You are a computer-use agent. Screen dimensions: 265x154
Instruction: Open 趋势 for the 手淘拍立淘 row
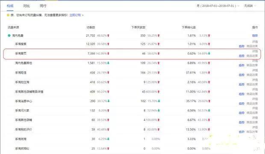(241, 84)
